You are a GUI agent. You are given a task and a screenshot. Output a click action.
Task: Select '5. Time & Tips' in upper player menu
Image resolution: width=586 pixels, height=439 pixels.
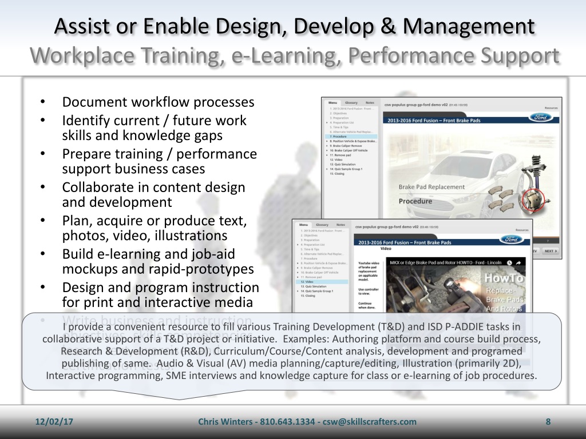coord(339,127)
